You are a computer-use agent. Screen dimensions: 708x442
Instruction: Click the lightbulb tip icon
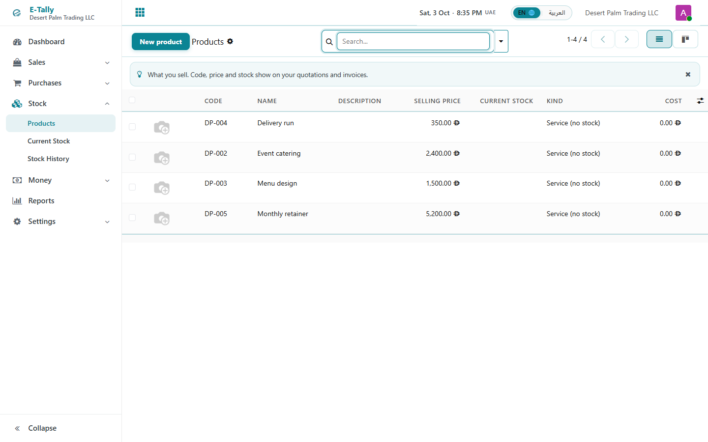tap(140, 75)
